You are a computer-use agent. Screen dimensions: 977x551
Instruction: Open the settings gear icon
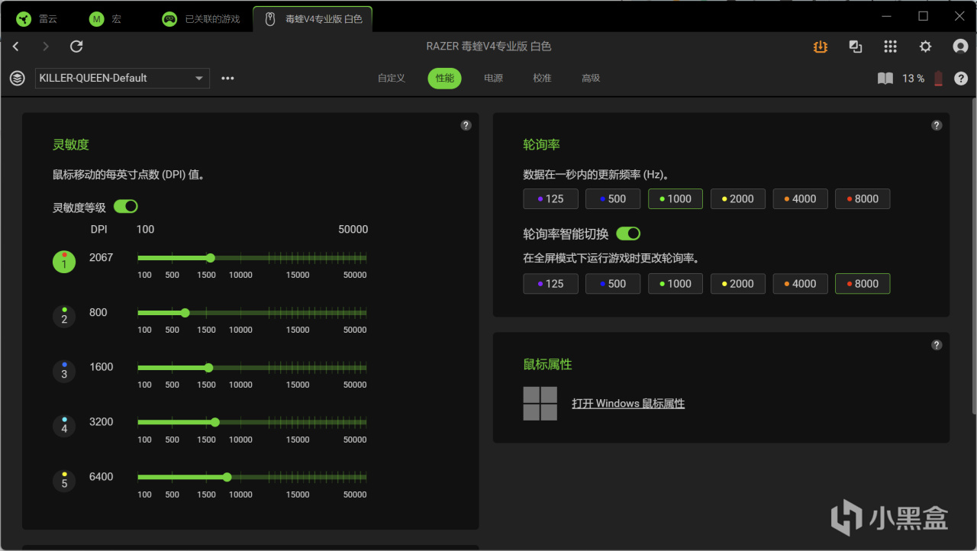click(x=925, y=47)
